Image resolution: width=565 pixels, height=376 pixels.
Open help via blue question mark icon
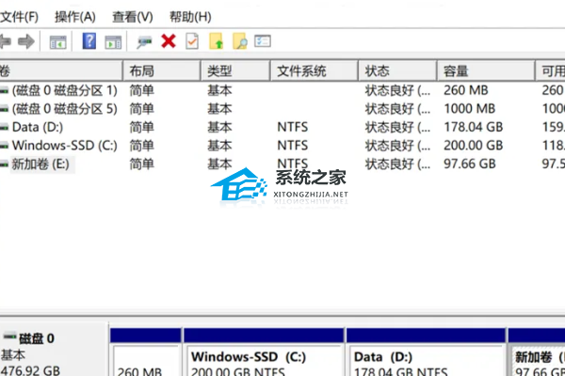(x=89, y=41)
